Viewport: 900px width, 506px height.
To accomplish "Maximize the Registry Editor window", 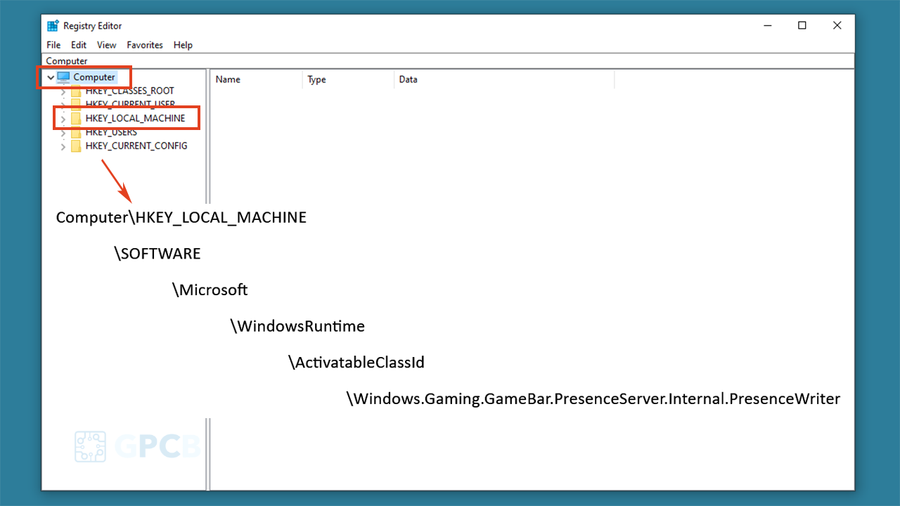I will tap(802, 25).
